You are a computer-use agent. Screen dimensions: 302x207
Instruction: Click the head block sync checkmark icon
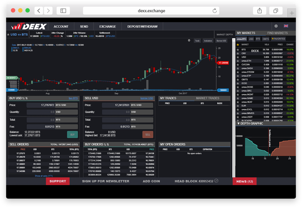(216, 181)
